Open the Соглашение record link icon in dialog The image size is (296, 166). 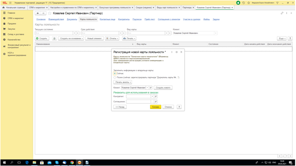click(156, 102)
